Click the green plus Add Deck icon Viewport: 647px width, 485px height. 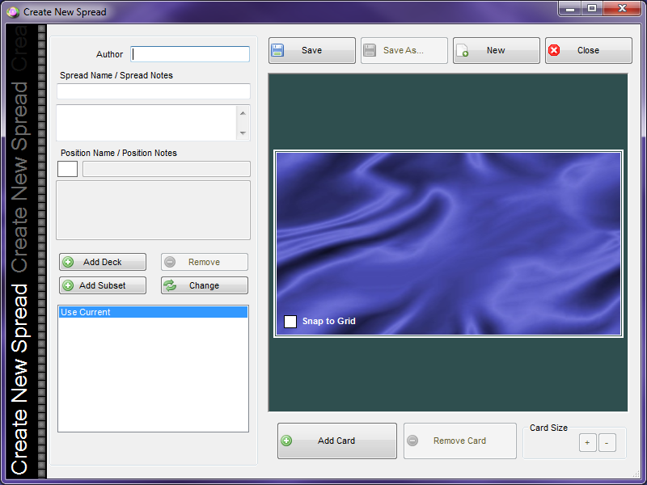pyautogui.click(x=68, y=262)
